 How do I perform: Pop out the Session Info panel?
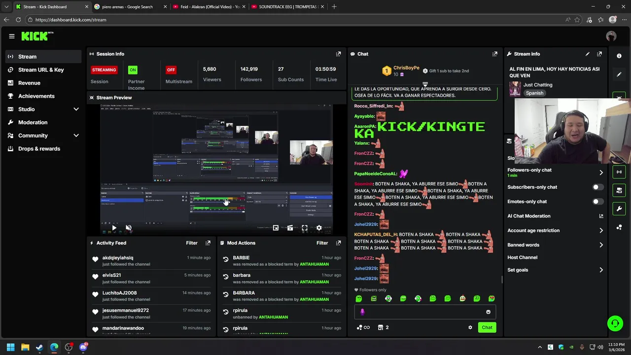click(x=338, y=54)
